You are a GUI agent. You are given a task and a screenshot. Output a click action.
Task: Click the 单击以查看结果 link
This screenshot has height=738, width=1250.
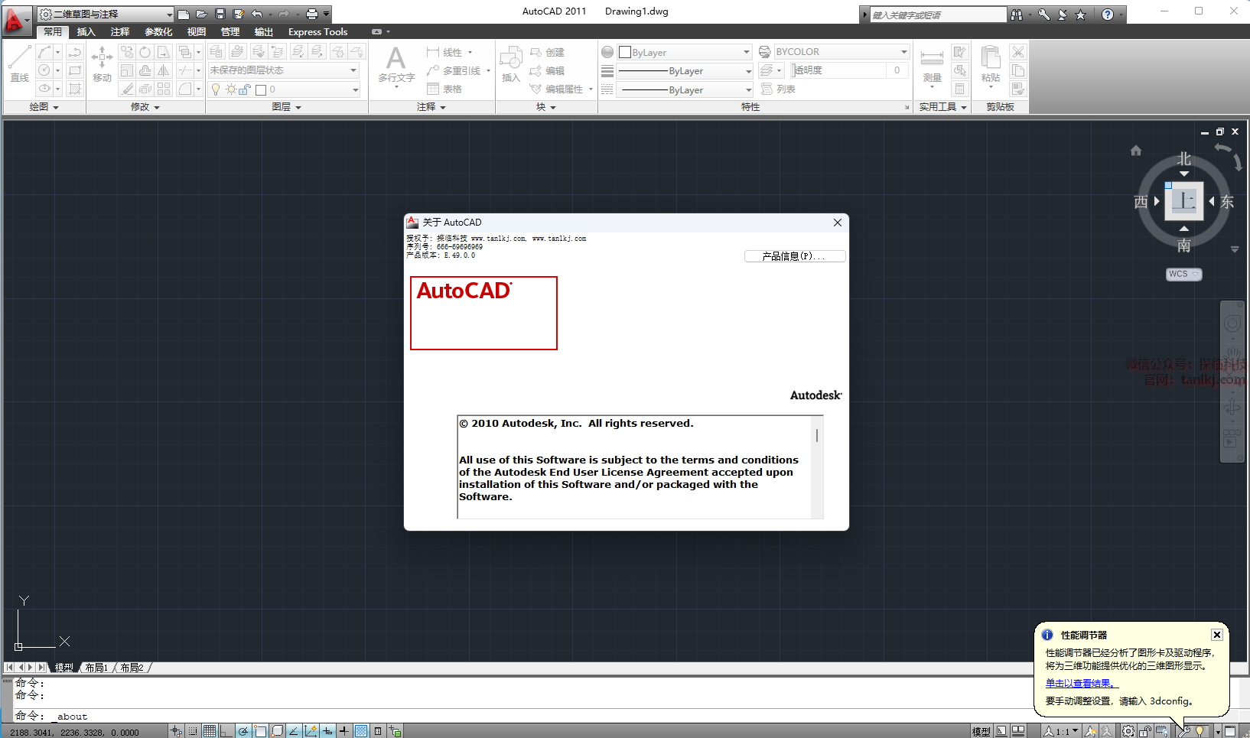pyautogui.click(x=1081, y=684)
